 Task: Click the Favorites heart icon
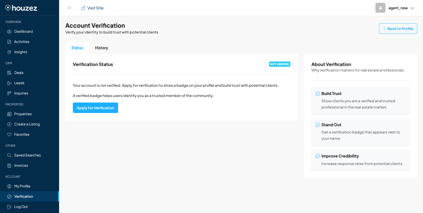[x=9, y=134]
